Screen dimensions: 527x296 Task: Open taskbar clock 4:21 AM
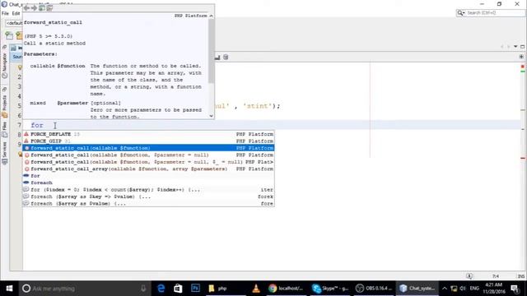[x=494, y=289]
